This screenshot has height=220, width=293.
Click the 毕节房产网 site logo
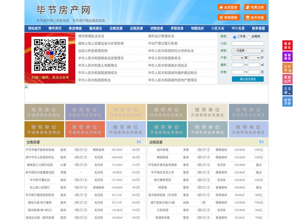point(63,10)
